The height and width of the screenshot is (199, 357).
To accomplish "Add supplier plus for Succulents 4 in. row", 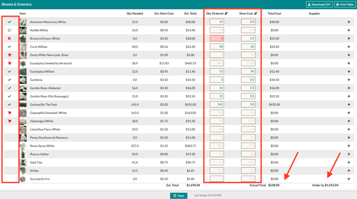I will point(349,179).
